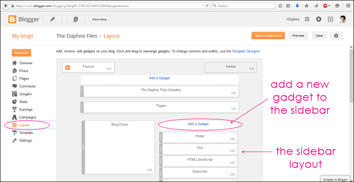
Task: Click Add a Gadget in the sidebar
Action: click(x=198, y=124)
